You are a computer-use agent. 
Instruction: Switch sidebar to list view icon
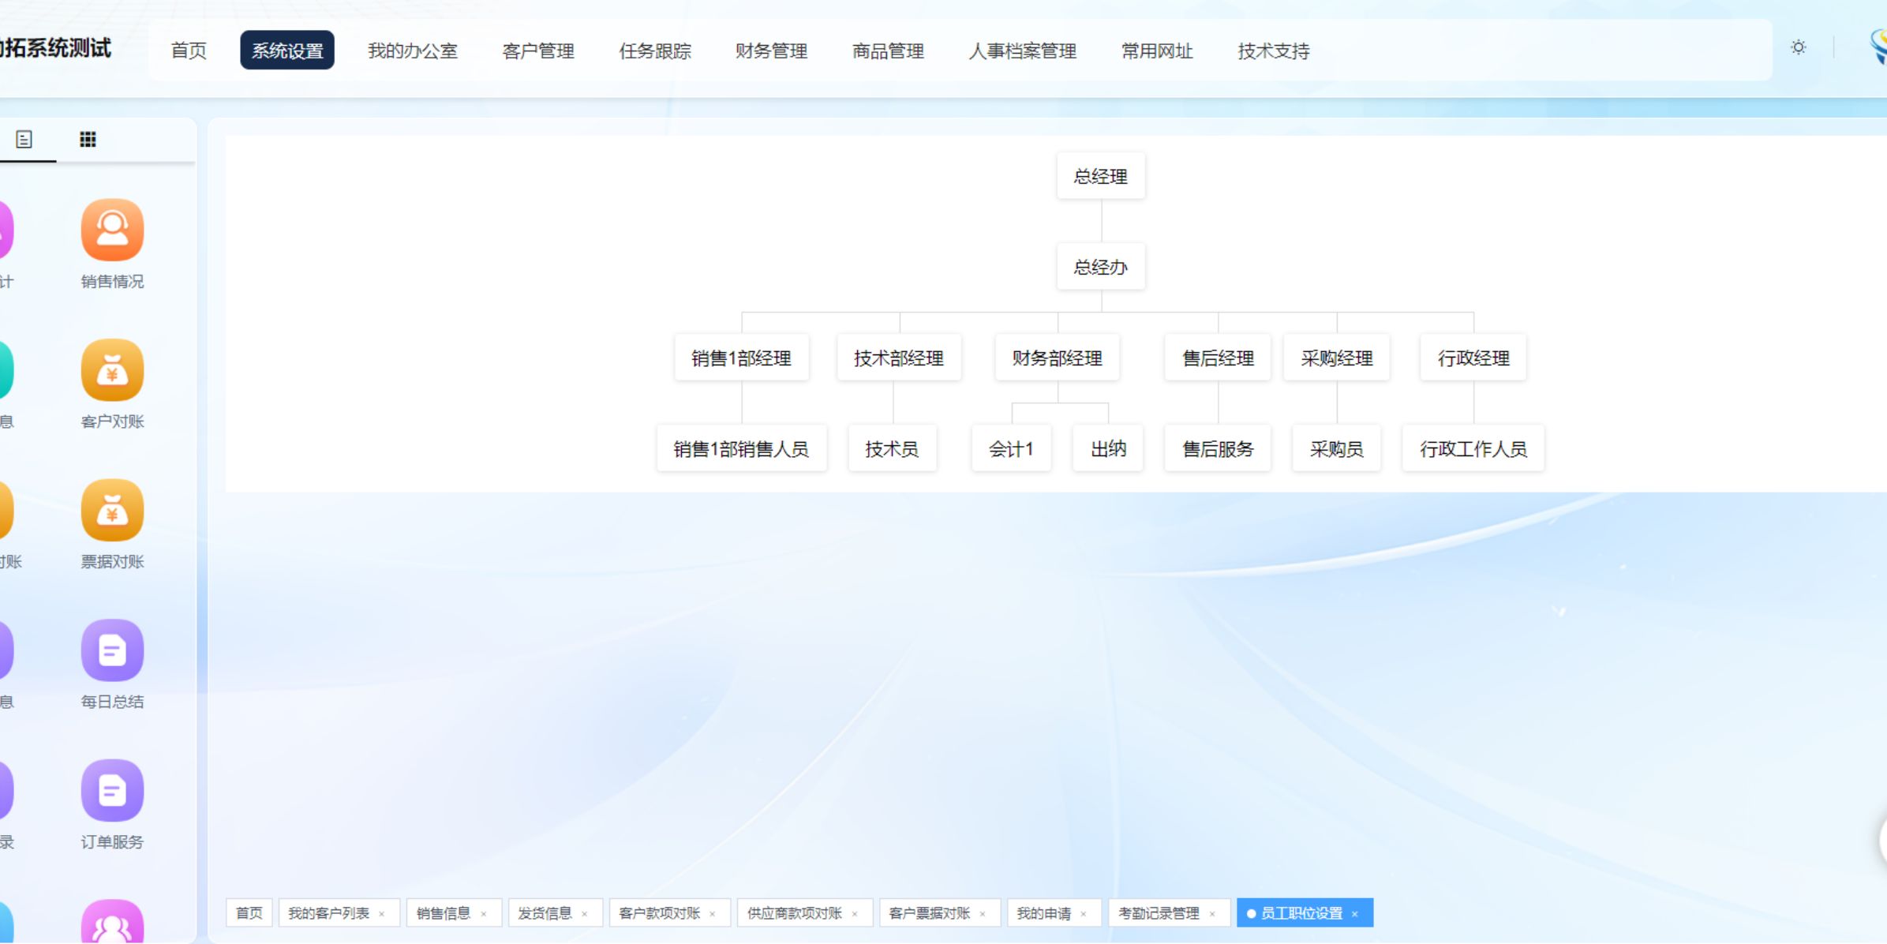(24, 140)
